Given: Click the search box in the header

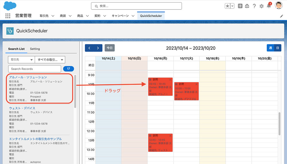Looking at the screenshot, I should pos(136,6).
